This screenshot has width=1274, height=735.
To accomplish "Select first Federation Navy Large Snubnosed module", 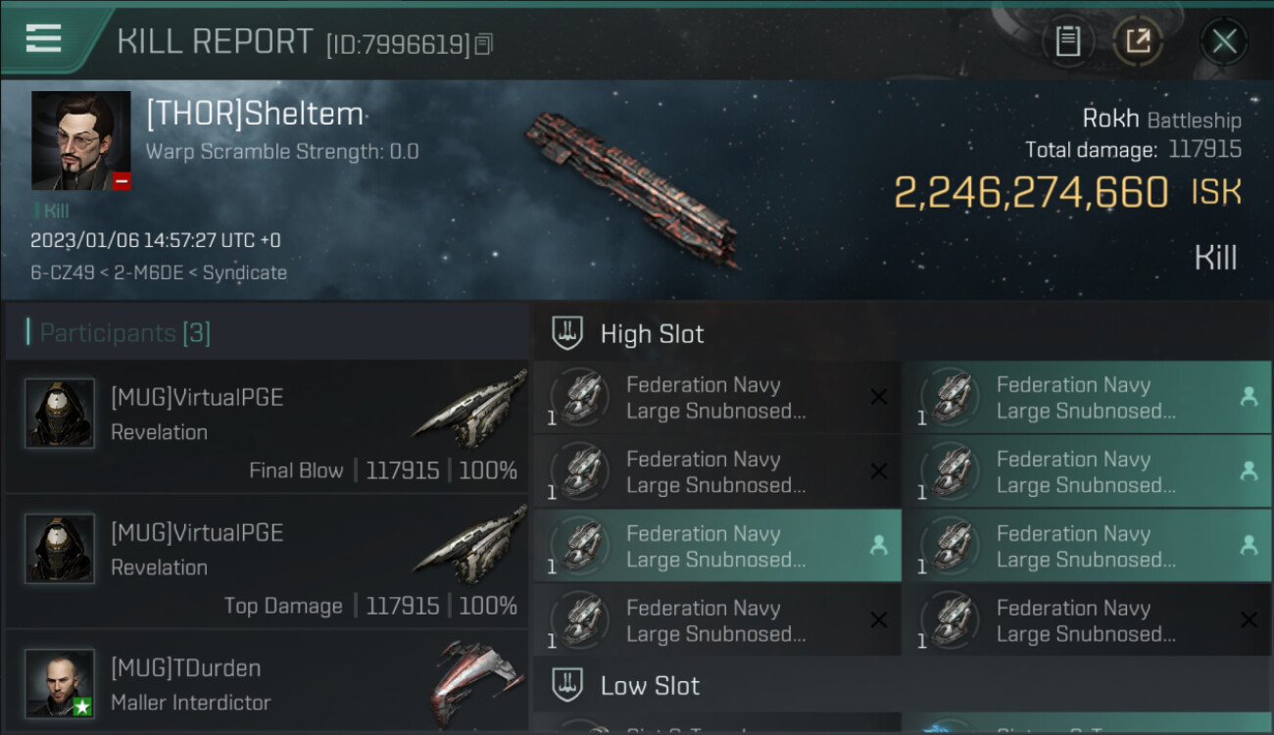I will tap(715, 398).
